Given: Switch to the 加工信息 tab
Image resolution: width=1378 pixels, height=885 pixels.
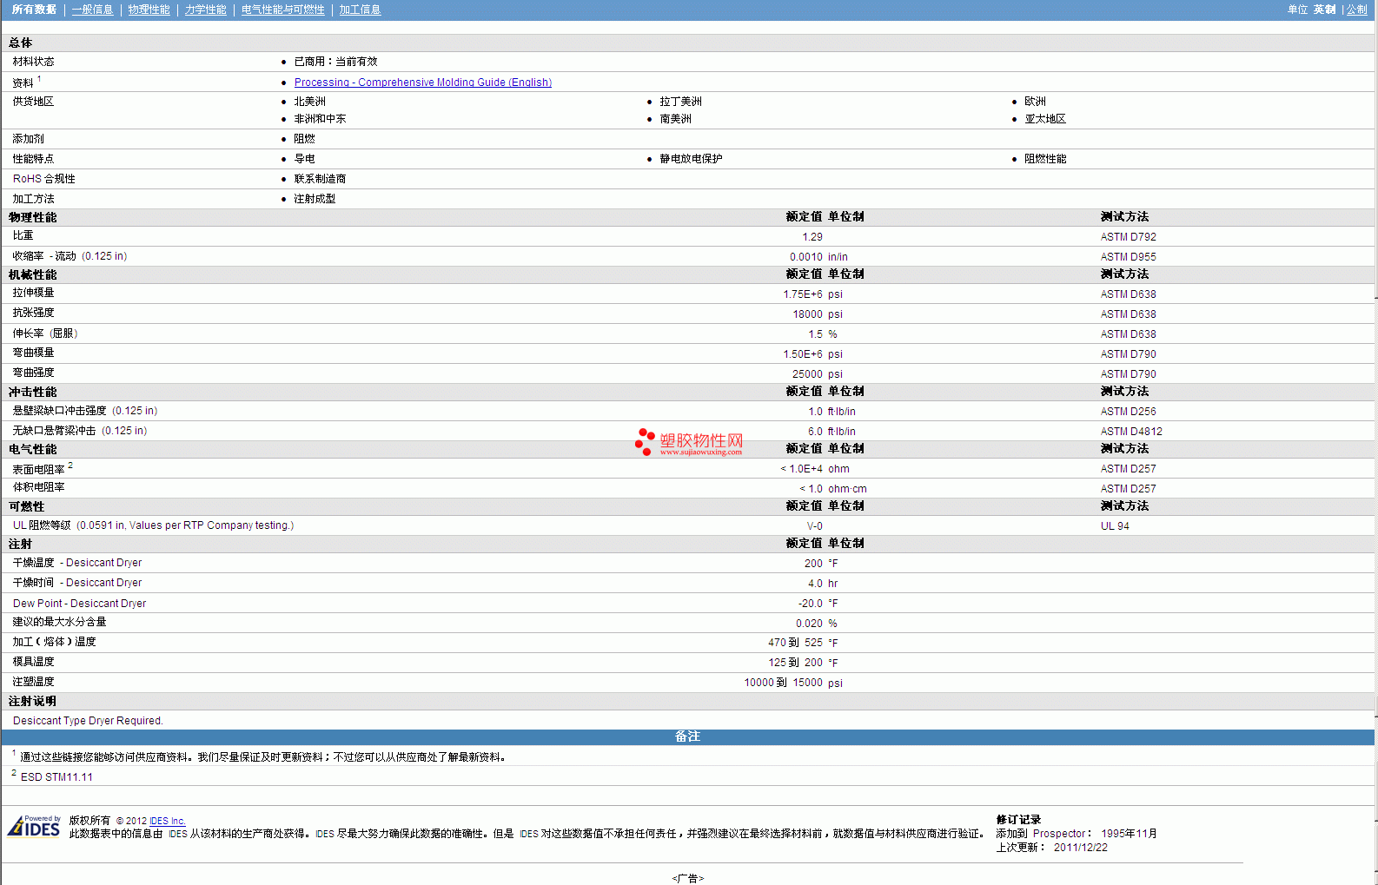Looking at the screenshot, I should (360, 10).
